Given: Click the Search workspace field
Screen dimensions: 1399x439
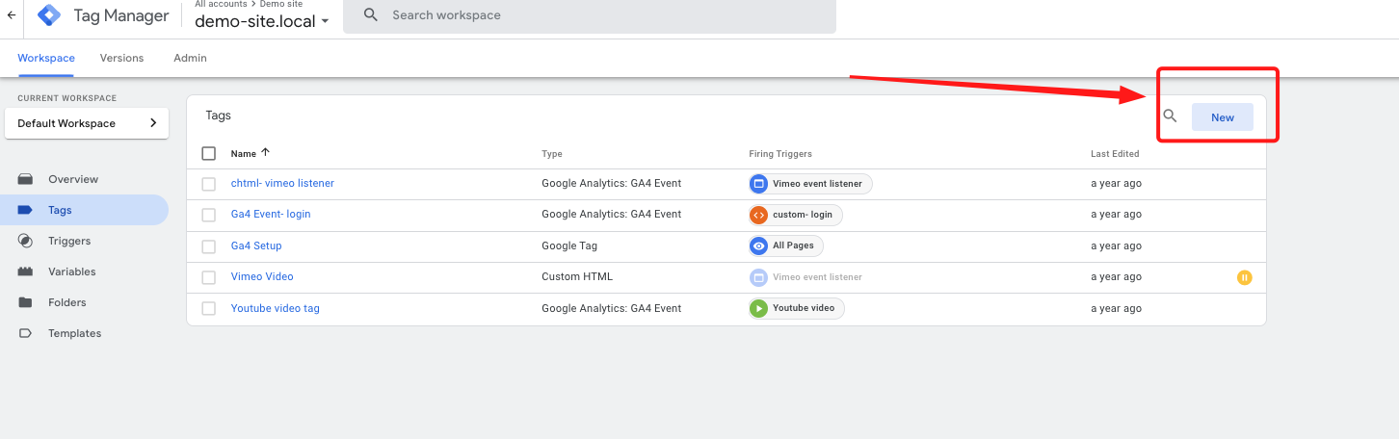Looking at the screenshot, I should coord(590,15).
